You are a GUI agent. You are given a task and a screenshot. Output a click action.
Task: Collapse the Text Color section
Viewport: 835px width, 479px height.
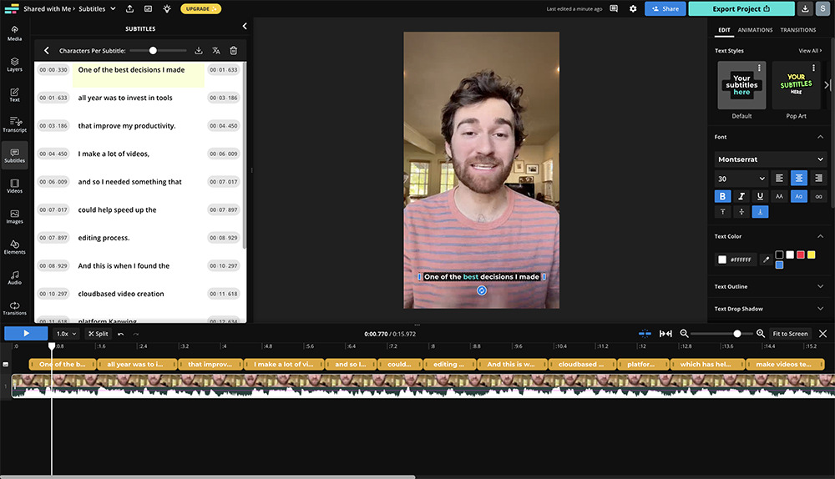[820, 236]
